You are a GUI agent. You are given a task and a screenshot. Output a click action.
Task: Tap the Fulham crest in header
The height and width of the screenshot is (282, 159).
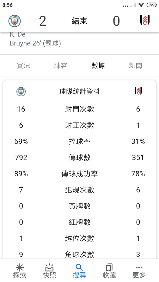(145, 21)
